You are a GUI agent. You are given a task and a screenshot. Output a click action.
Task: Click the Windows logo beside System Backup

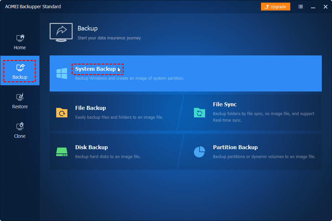61,73
